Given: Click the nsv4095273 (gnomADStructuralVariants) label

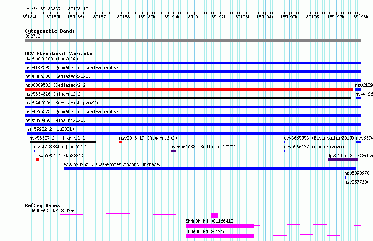Looking at the screenshot, I should click(x=72, y=111).
